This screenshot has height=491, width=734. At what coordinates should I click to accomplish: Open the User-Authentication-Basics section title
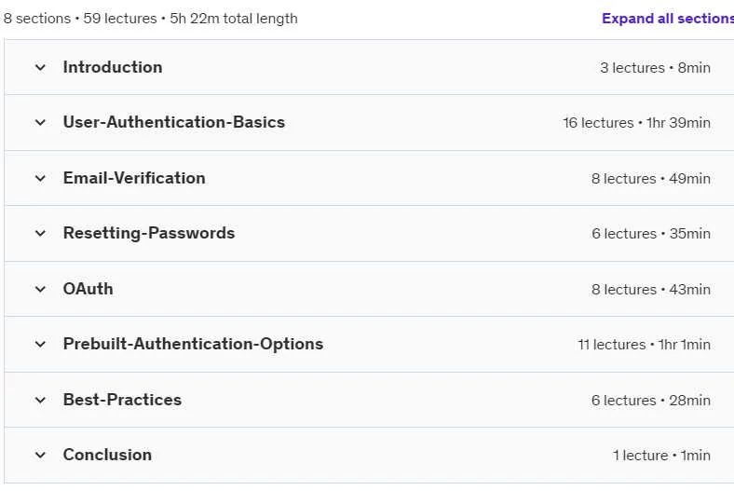[174, 122]
